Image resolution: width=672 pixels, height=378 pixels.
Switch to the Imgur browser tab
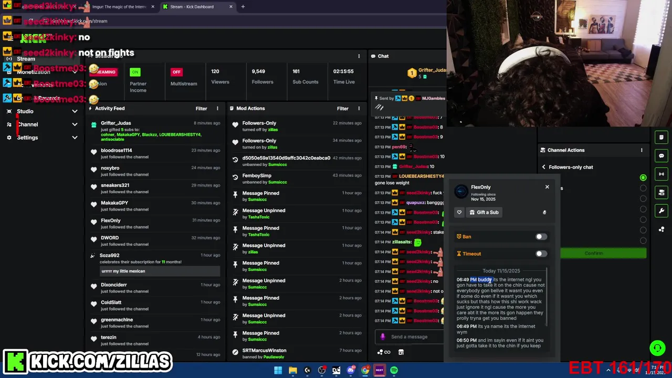(x=119, y=7)
